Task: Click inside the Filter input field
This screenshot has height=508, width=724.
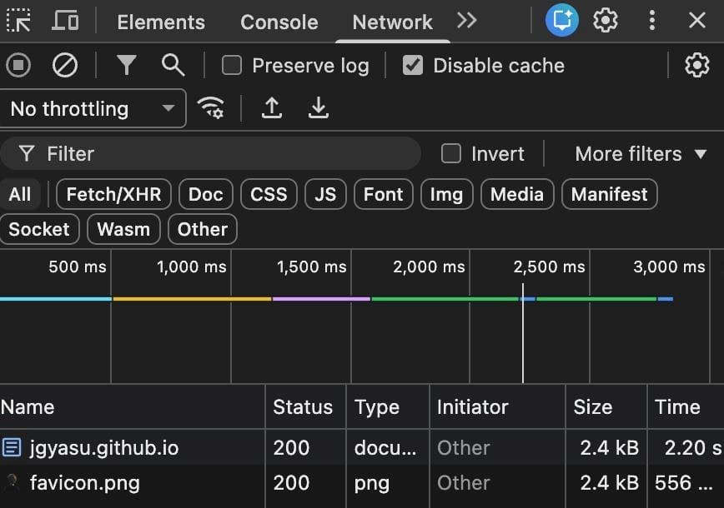Action: coord(209,153)
